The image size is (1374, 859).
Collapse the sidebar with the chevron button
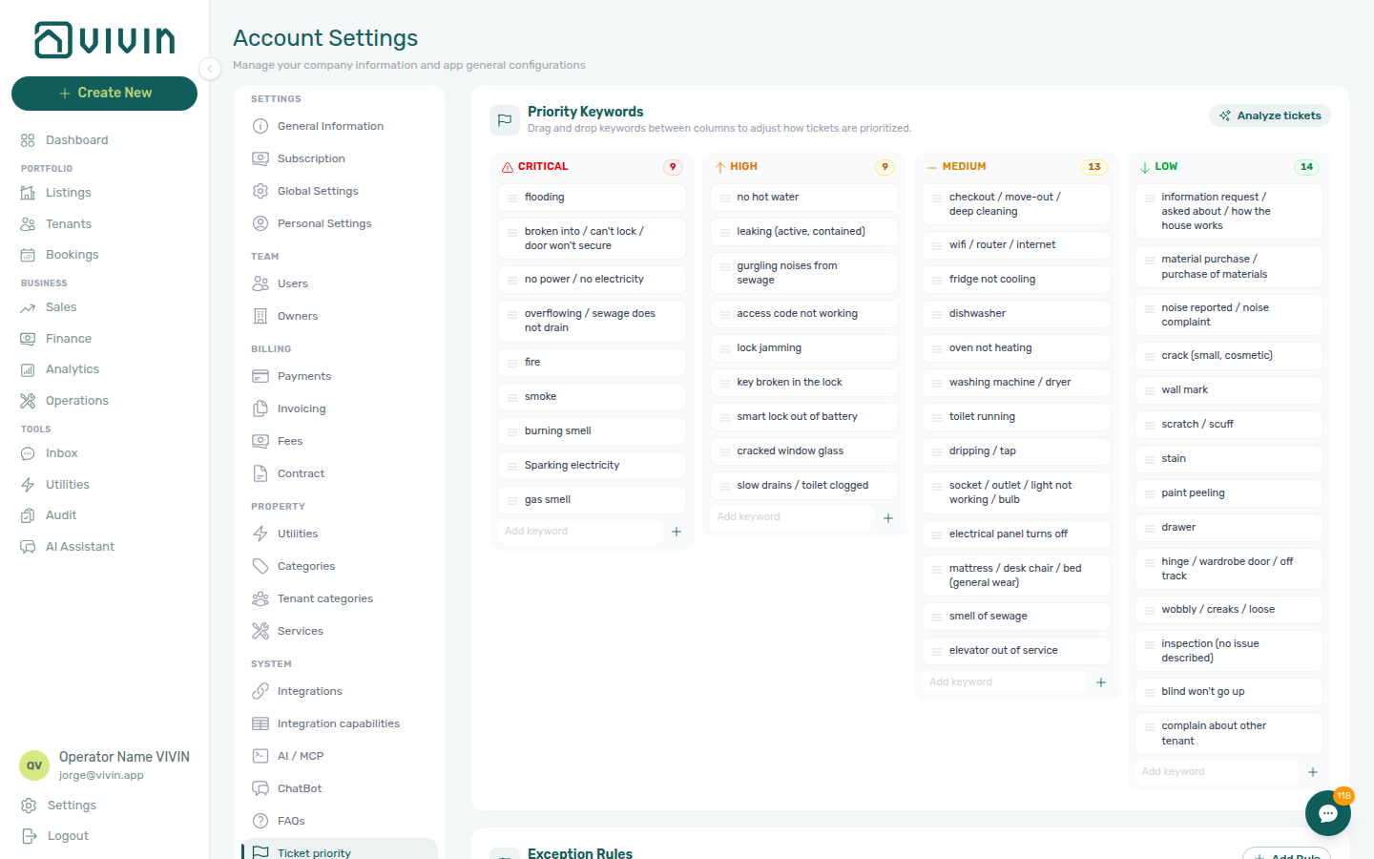tap(210, 68)
